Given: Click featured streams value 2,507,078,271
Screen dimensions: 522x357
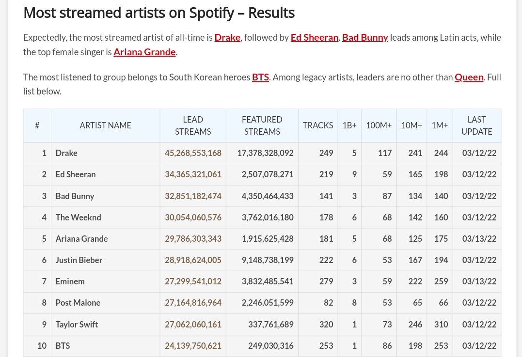Looking at the screenshot, I should [268, 174].
